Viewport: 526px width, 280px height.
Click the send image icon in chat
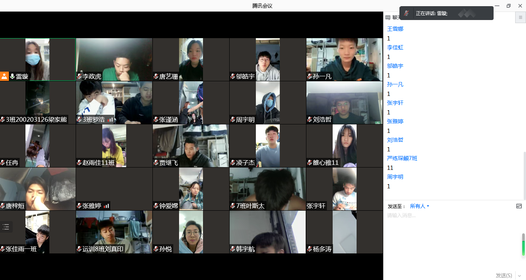point(519,206)
